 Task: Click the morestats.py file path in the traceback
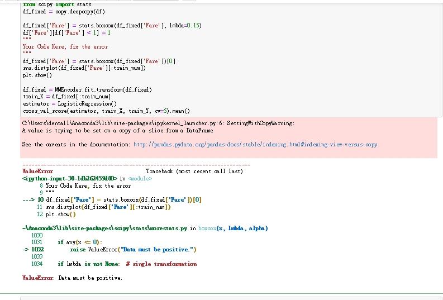coord(104,228)
